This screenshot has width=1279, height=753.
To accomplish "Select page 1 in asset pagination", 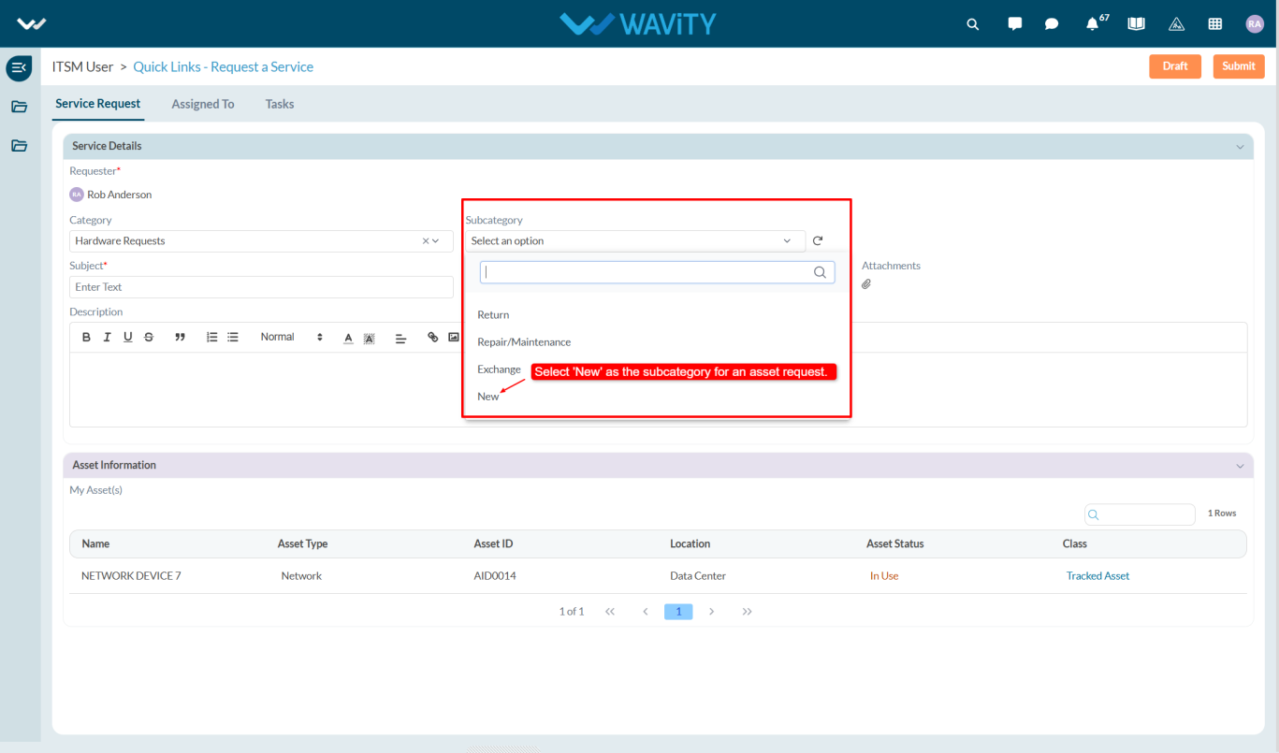I will point(678,612).
